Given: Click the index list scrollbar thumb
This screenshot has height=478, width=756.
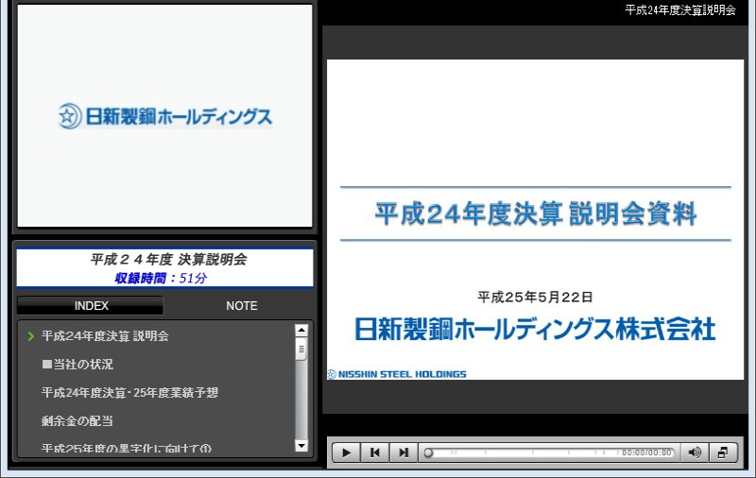Looking at the screenshot, I should tap(301, 349).
